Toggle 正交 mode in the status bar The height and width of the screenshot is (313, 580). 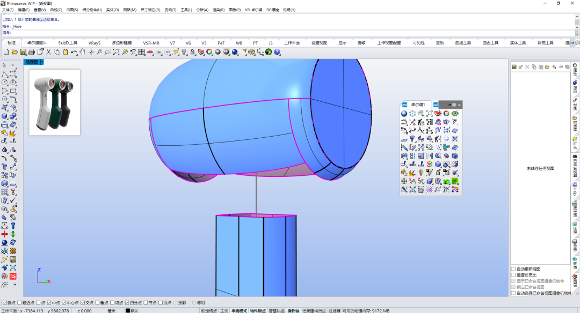click(224, 311)
